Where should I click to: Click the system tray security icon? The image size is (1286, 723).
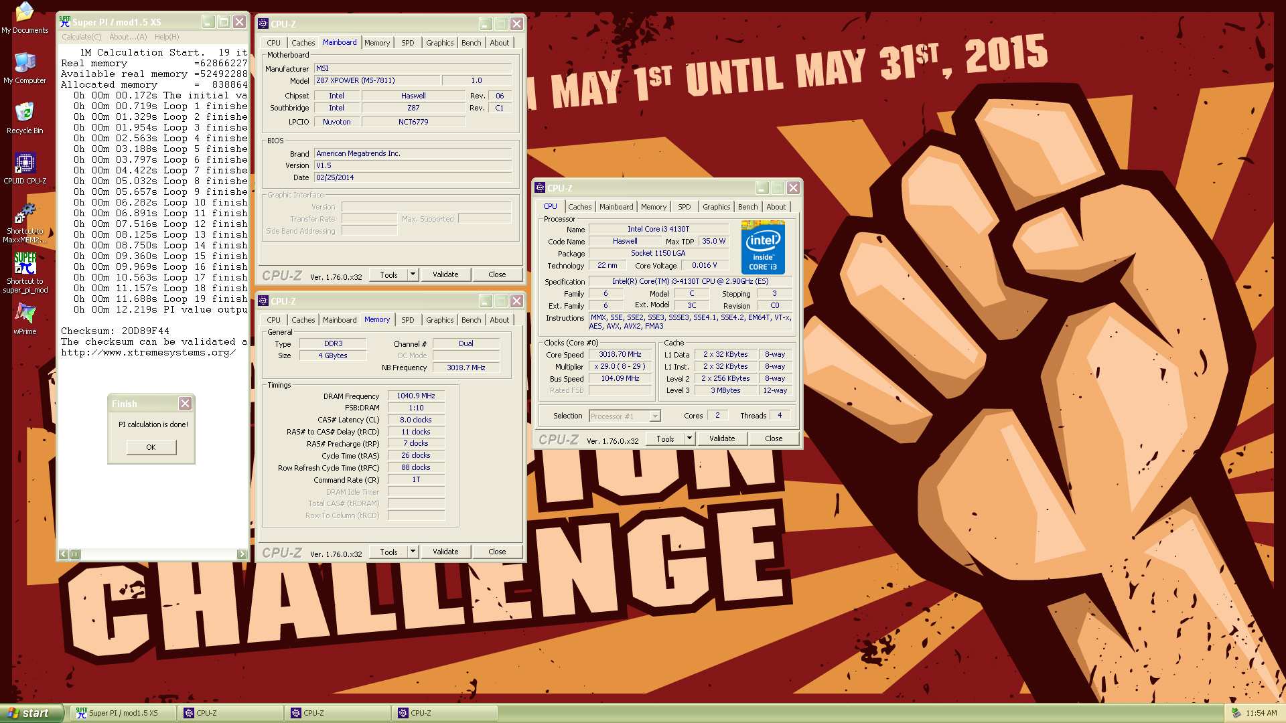click(x=1236, y=713)
